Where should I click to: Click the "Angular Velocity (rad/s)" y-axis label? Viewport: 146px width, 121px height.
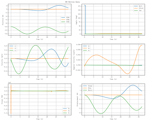coord(74,60)
